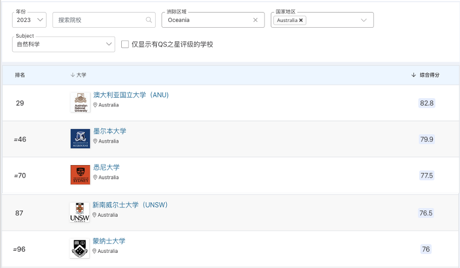Screen dimensions: 460x268
Task: Click the score 76.5
Action: [x=425, y=213]
